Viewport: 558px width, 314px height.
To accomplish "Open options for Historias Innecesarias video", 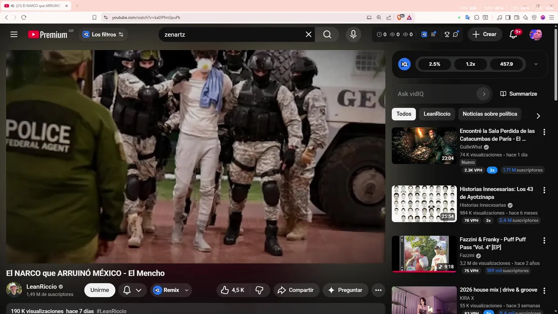I will pos(544,190).
